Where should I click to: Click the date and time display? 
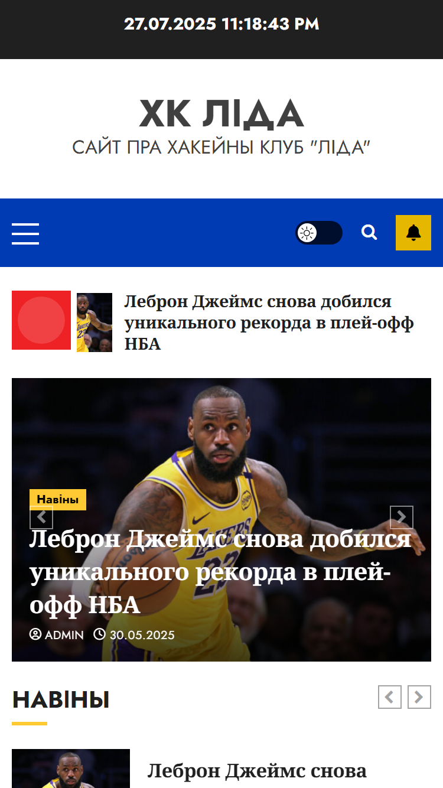click(x=221, y=24)
